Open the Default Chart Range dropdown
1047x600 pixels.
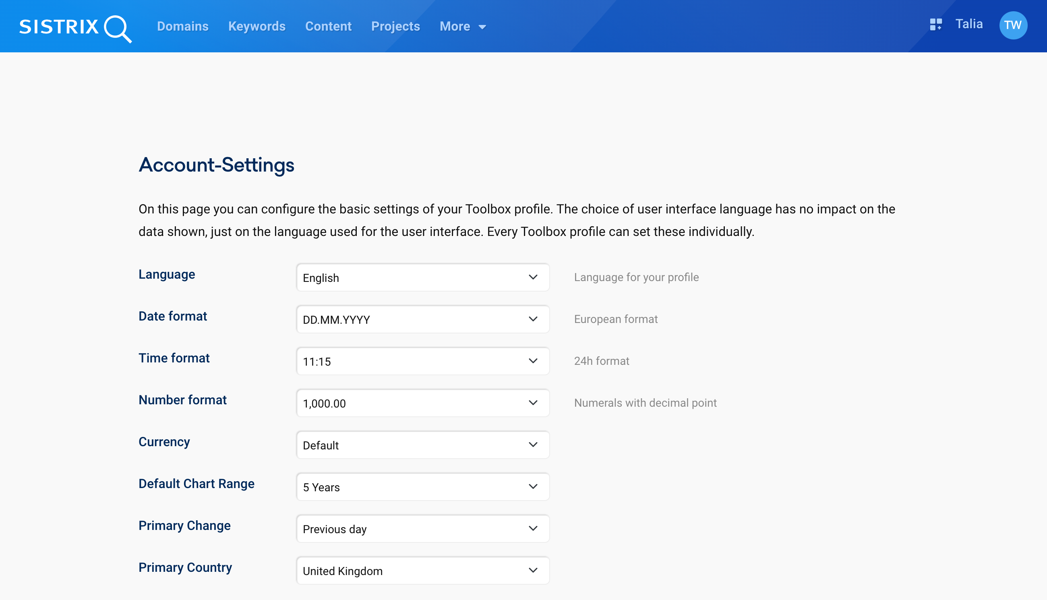click(423, 487)
